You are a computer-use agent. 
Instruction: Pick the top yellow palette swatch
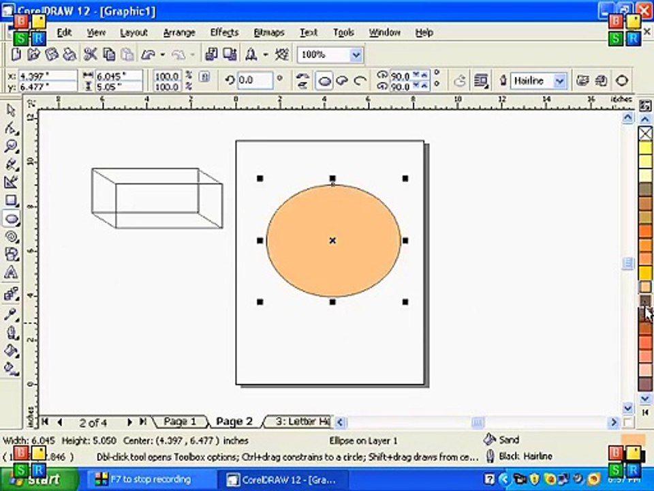645,148
